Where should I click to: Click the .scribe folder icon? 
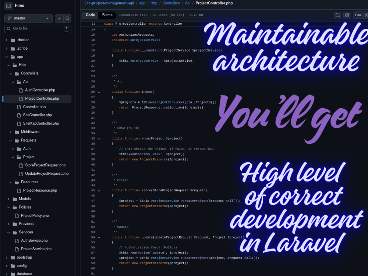(x=13, y=49)
